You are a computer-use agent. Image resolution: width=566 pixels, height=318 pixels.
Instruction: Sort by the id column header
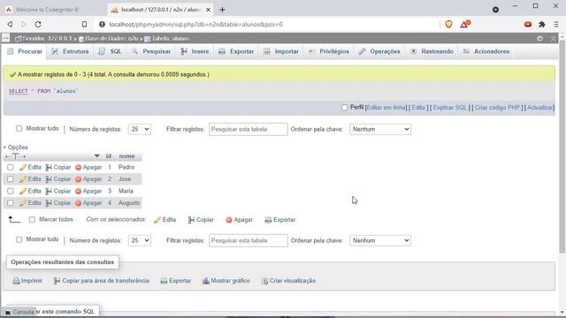109,156
